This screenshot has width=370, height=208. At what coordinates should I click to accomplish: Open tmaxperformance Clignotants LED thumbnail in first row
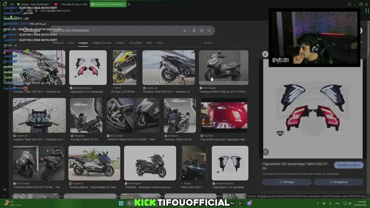88,68
